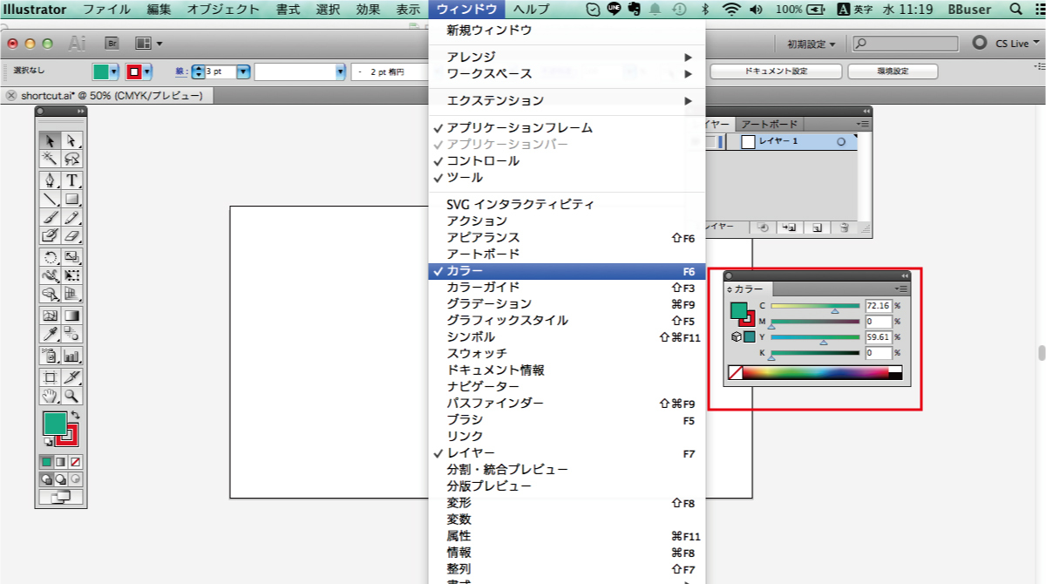Toggle the Gradient fill mode button in toolbox

tap(61, 460)
